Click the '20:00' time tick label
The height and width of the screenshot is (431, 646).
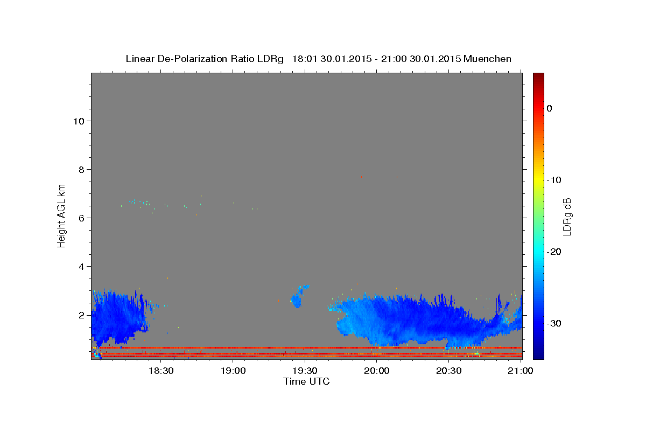coord(377,371)
